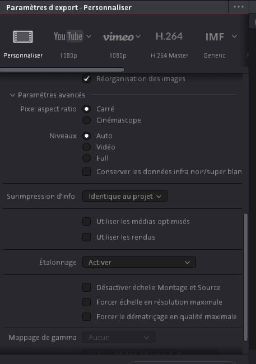Select Cinémascope pixel aspect ratio
This screenshot has width=256, height=364.
pos(86,120)
